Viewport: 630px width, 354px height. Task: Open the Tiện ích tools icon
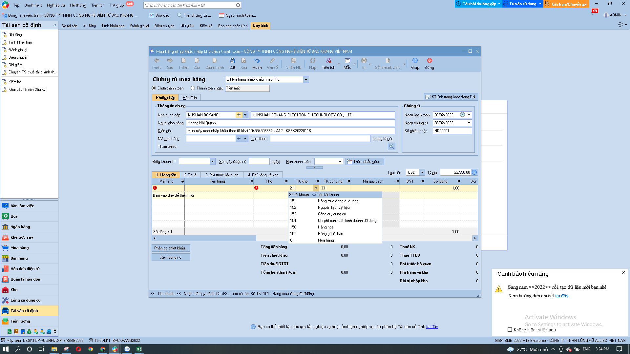click(x=328, y=61)
